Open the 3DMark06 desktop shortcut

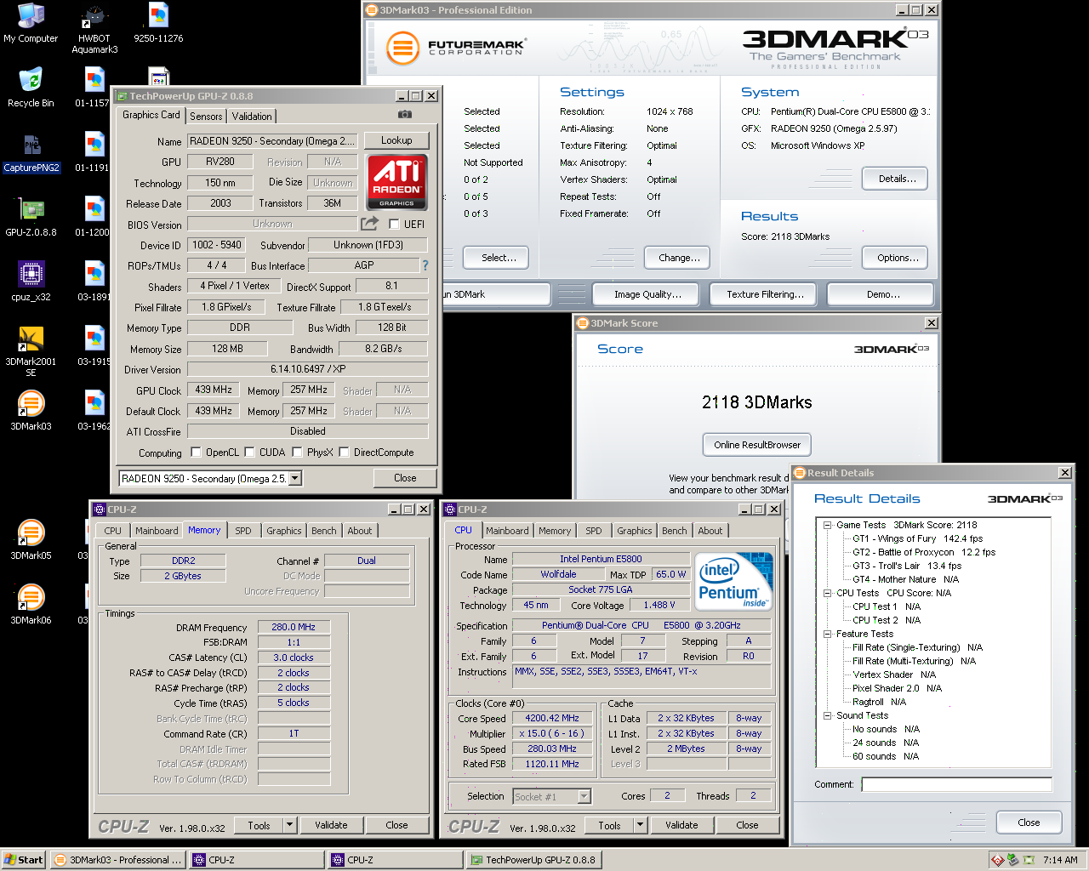coord(31,606)
